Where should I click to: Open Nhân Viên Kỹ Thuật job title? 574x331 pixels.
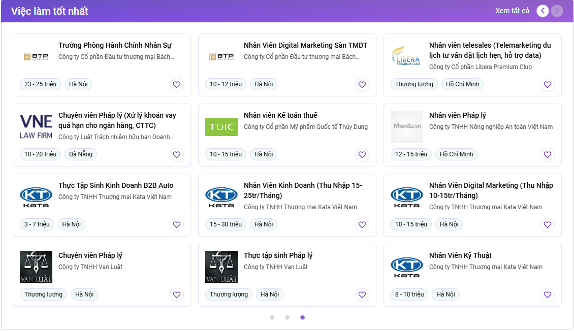[460, 255]
